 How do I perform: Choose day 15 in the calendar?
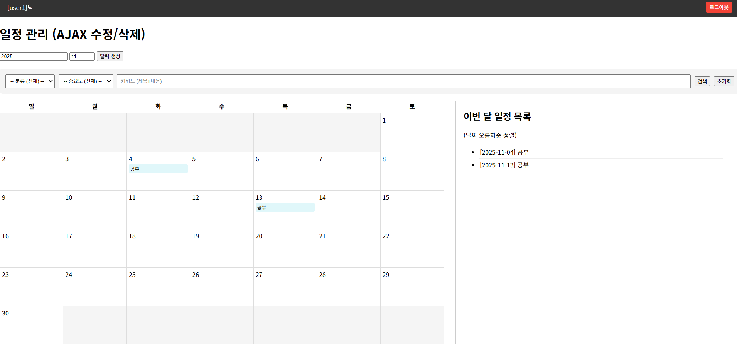(412, 209)
